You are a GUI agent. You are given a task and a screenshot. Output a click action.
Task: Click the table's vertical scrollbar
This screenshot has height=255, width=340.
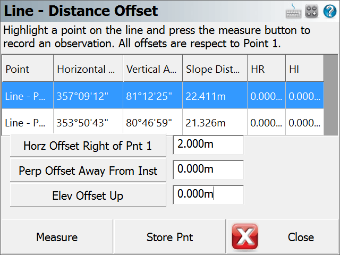point(330,95)
